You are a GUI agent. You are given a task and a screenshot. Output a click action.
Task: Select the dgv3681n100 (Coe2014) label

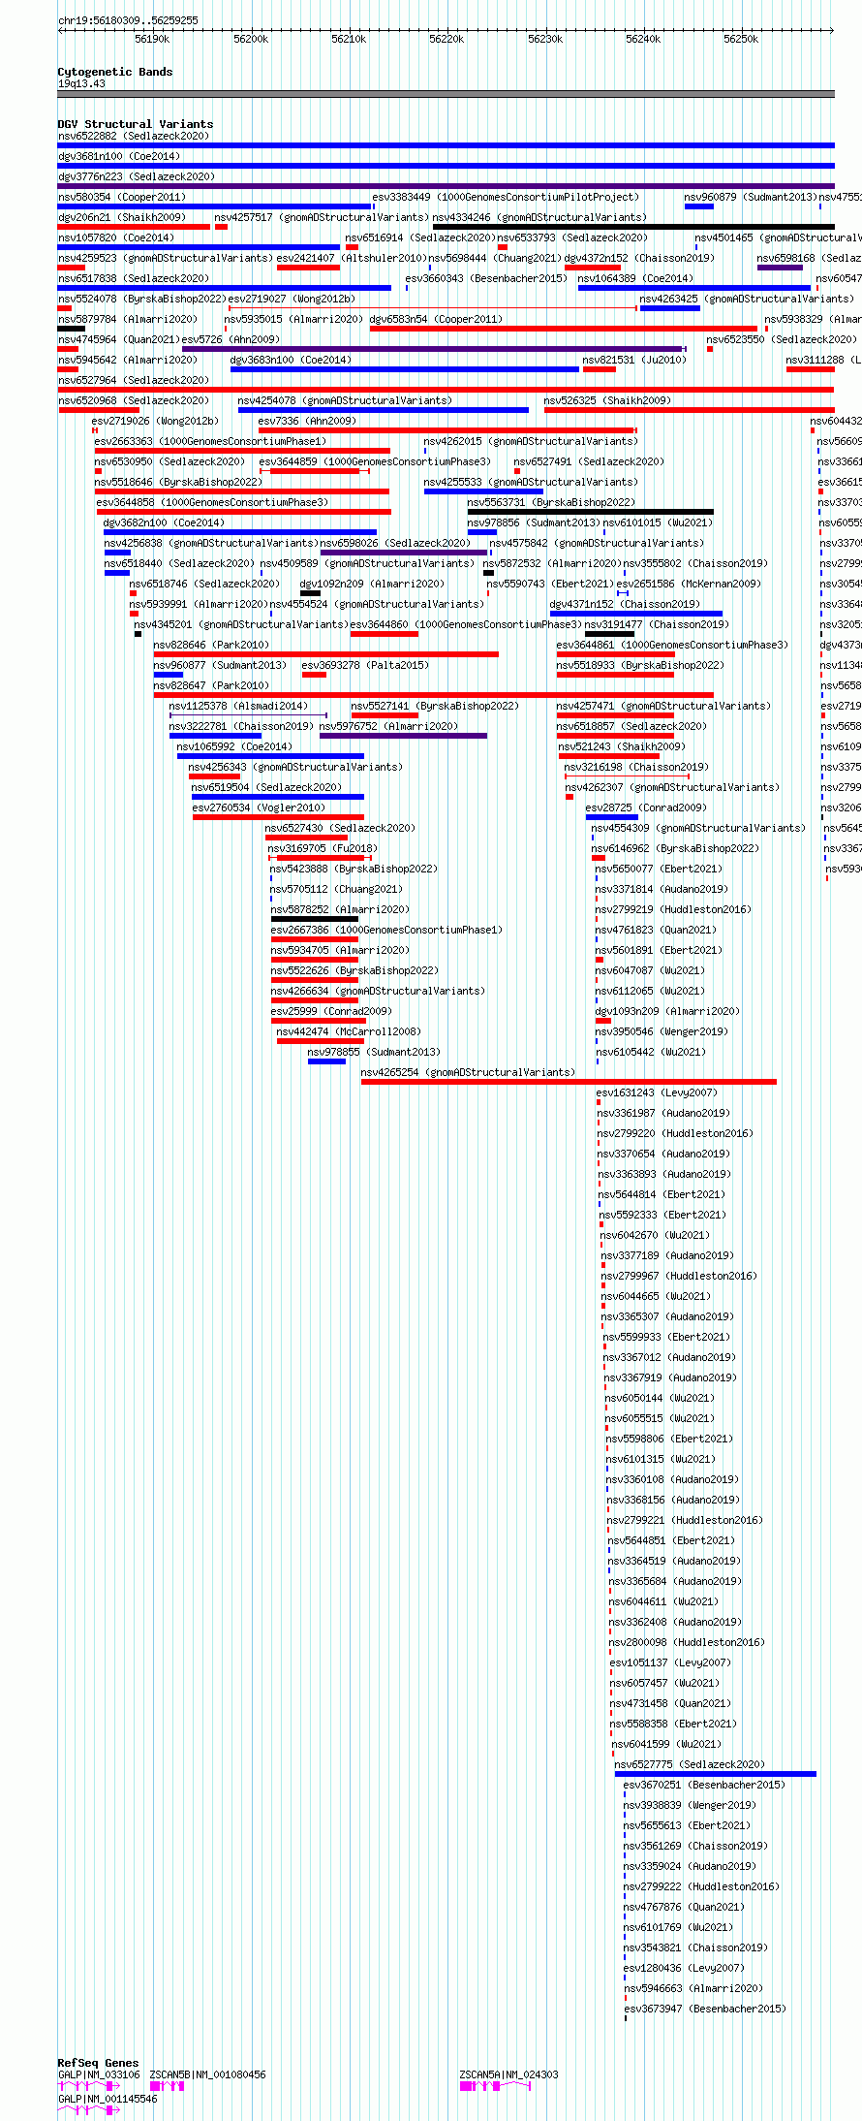click(119, 156)
